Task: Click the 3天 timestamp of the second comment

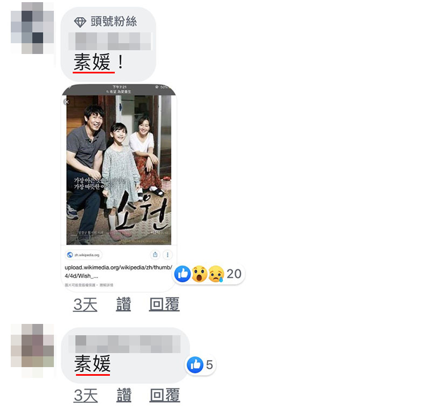Action: 86,395
